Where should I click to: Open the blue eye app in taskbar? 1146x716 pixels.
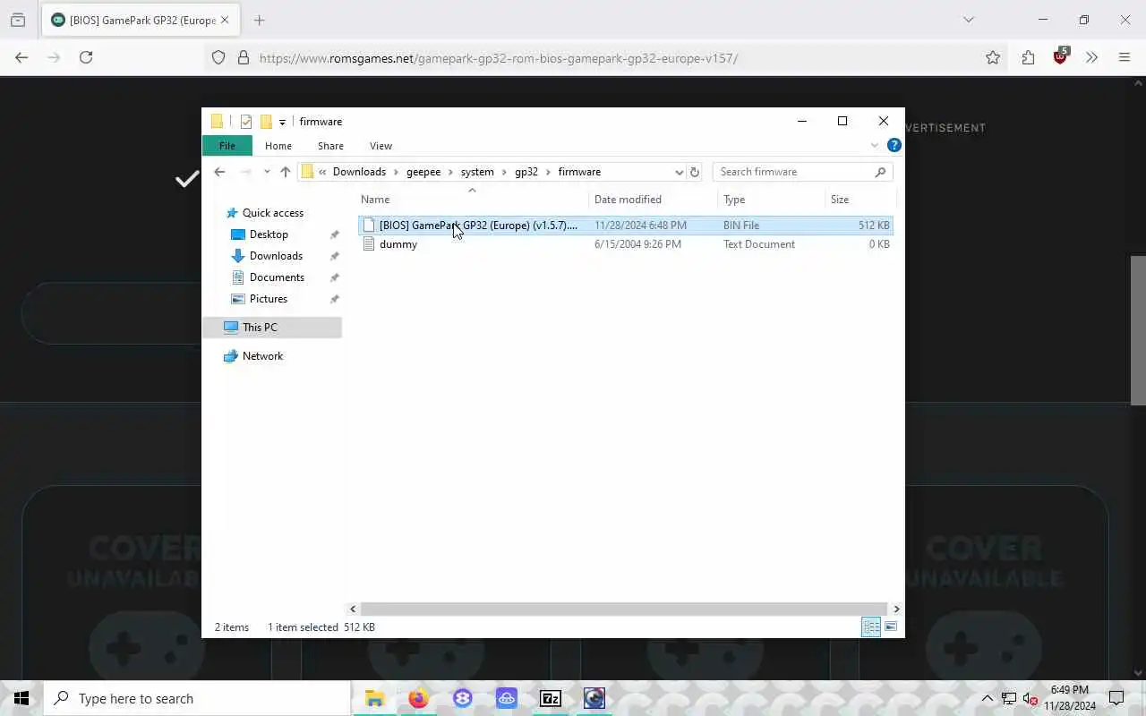pyautogui.click(x=594, y=698)
